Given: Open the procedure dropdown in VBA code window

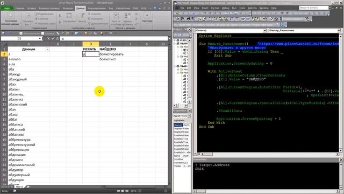Looking at the screenshot, I should tap(339, 30).
